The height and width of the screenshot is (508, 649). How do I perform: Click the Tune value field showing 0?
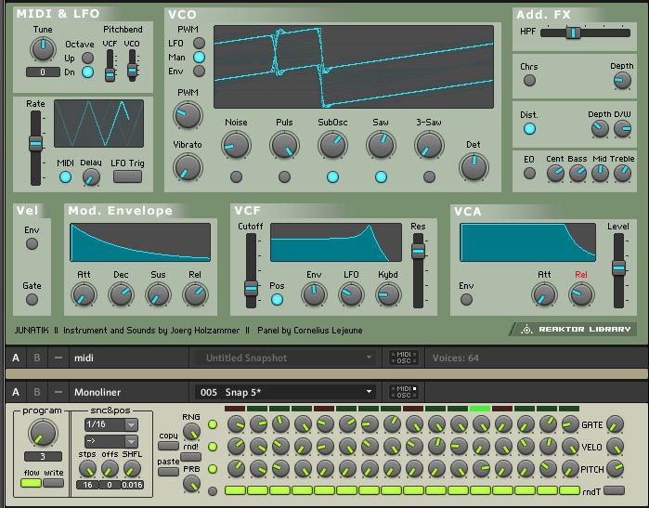click(43, 72)
